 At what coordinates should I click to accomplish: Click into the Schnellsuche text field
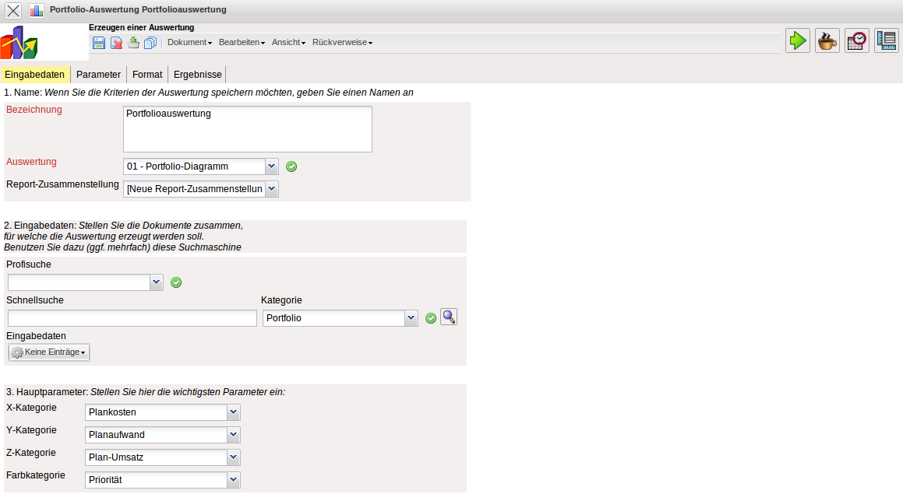click(132, 318)
